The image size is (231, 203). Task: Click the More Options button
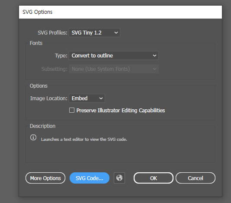(x=45, y=178)
